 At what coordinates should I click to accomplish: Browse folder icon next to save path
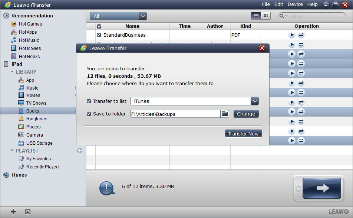tap(225, 114)
